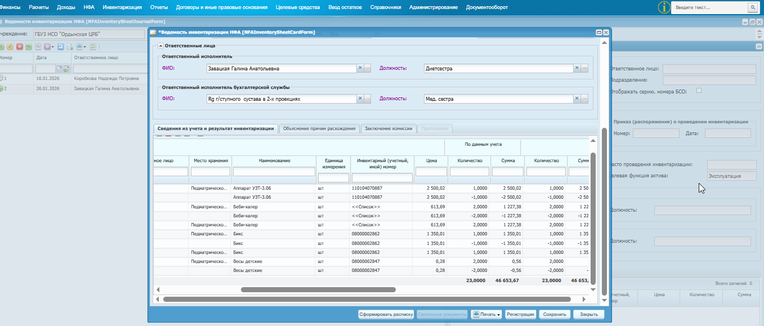The image size is (764, 326).
Task: Click the Регистрация button
Action: click(x=520, y=314)
